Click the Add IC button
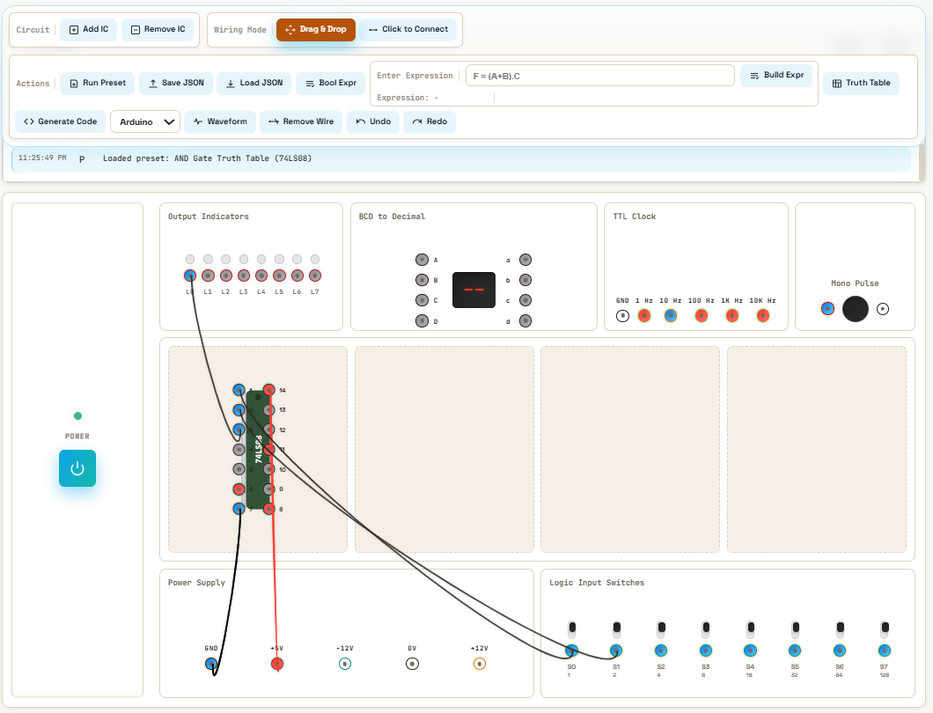 click(x=89, y=29)
